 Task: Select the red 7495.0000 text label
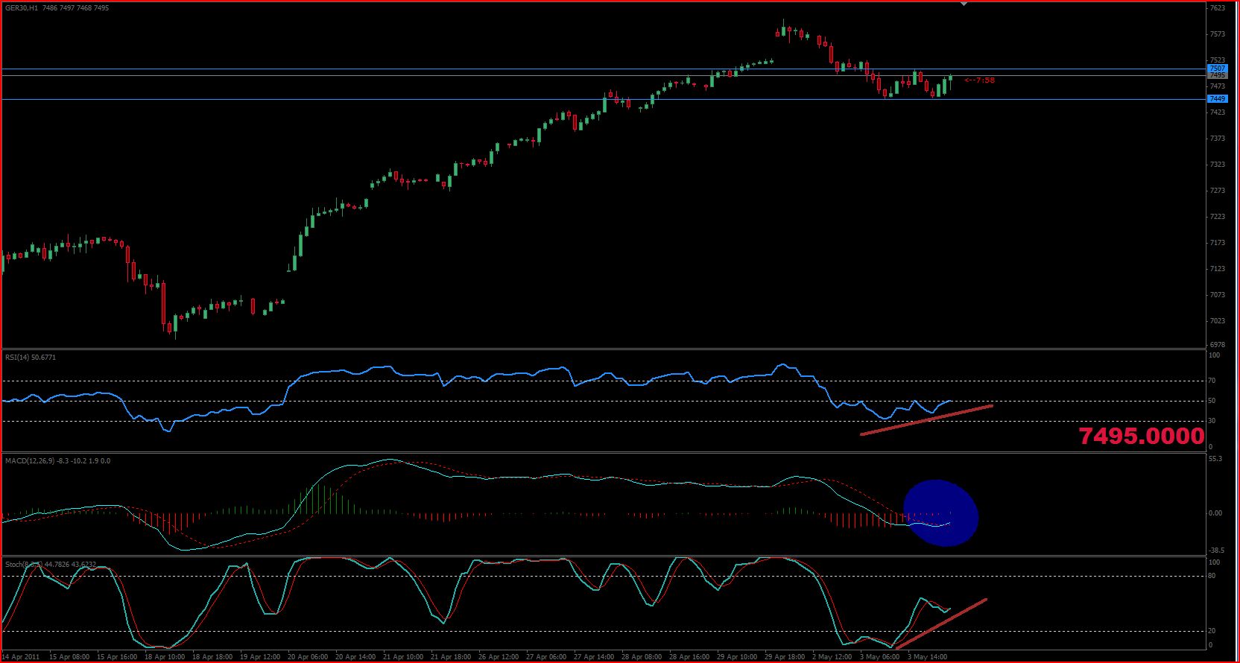[1141, 437]
